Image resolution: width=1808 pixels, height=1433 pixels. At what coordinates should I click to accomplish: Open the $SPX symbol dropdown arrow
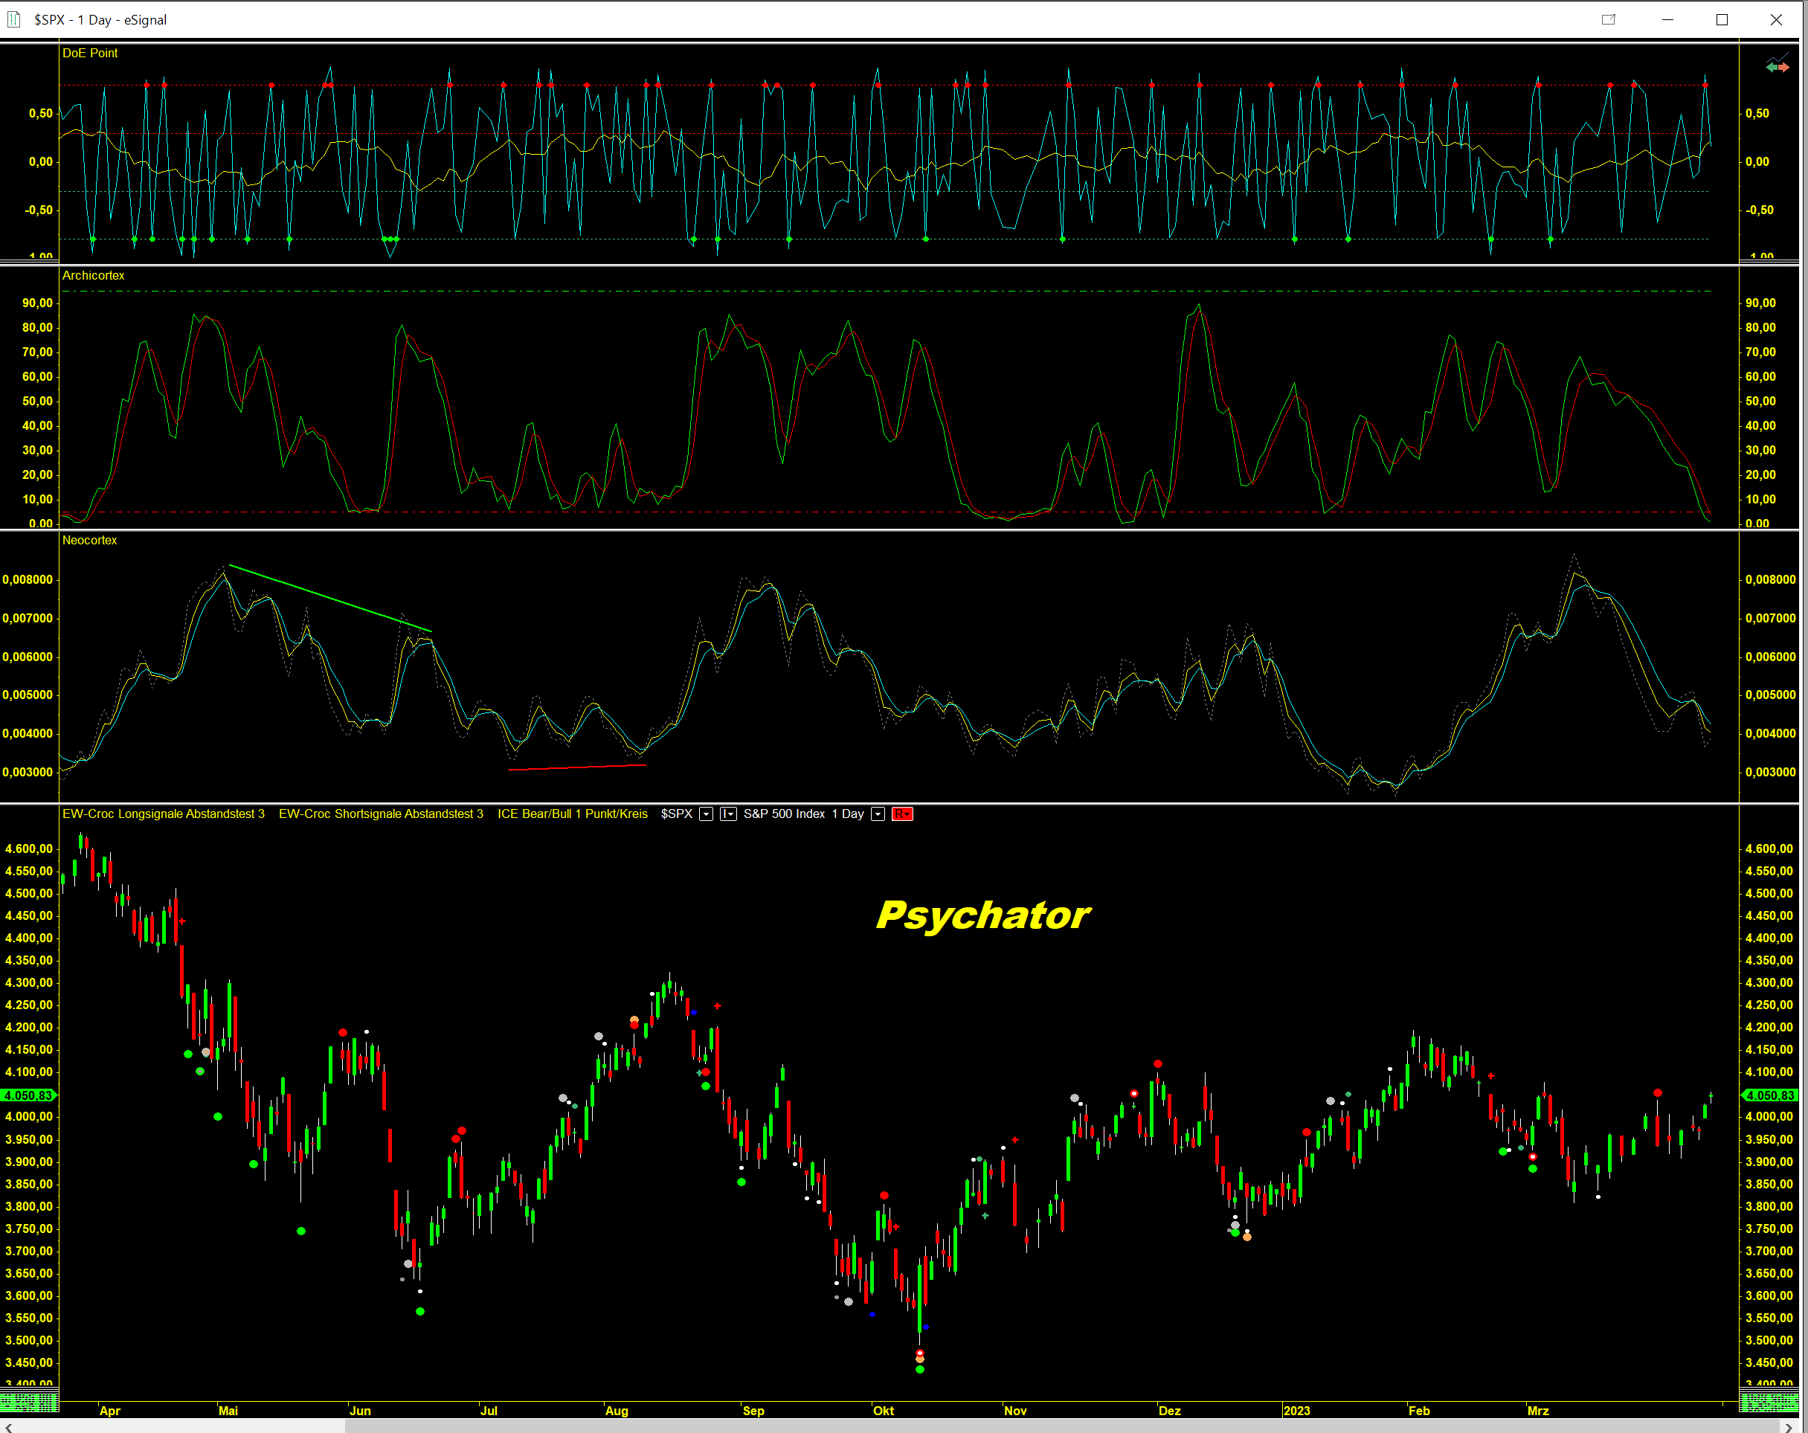(706, 814)
